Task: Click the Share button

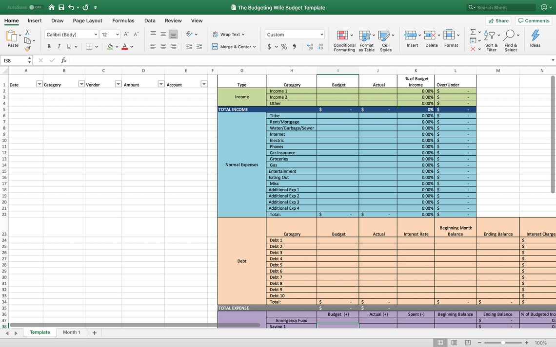Action: (x=498, y=20)
